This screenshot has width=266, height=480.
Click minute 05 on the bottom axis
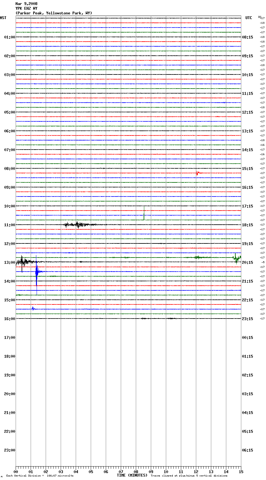pyautogui.click(x=91, y=472)
